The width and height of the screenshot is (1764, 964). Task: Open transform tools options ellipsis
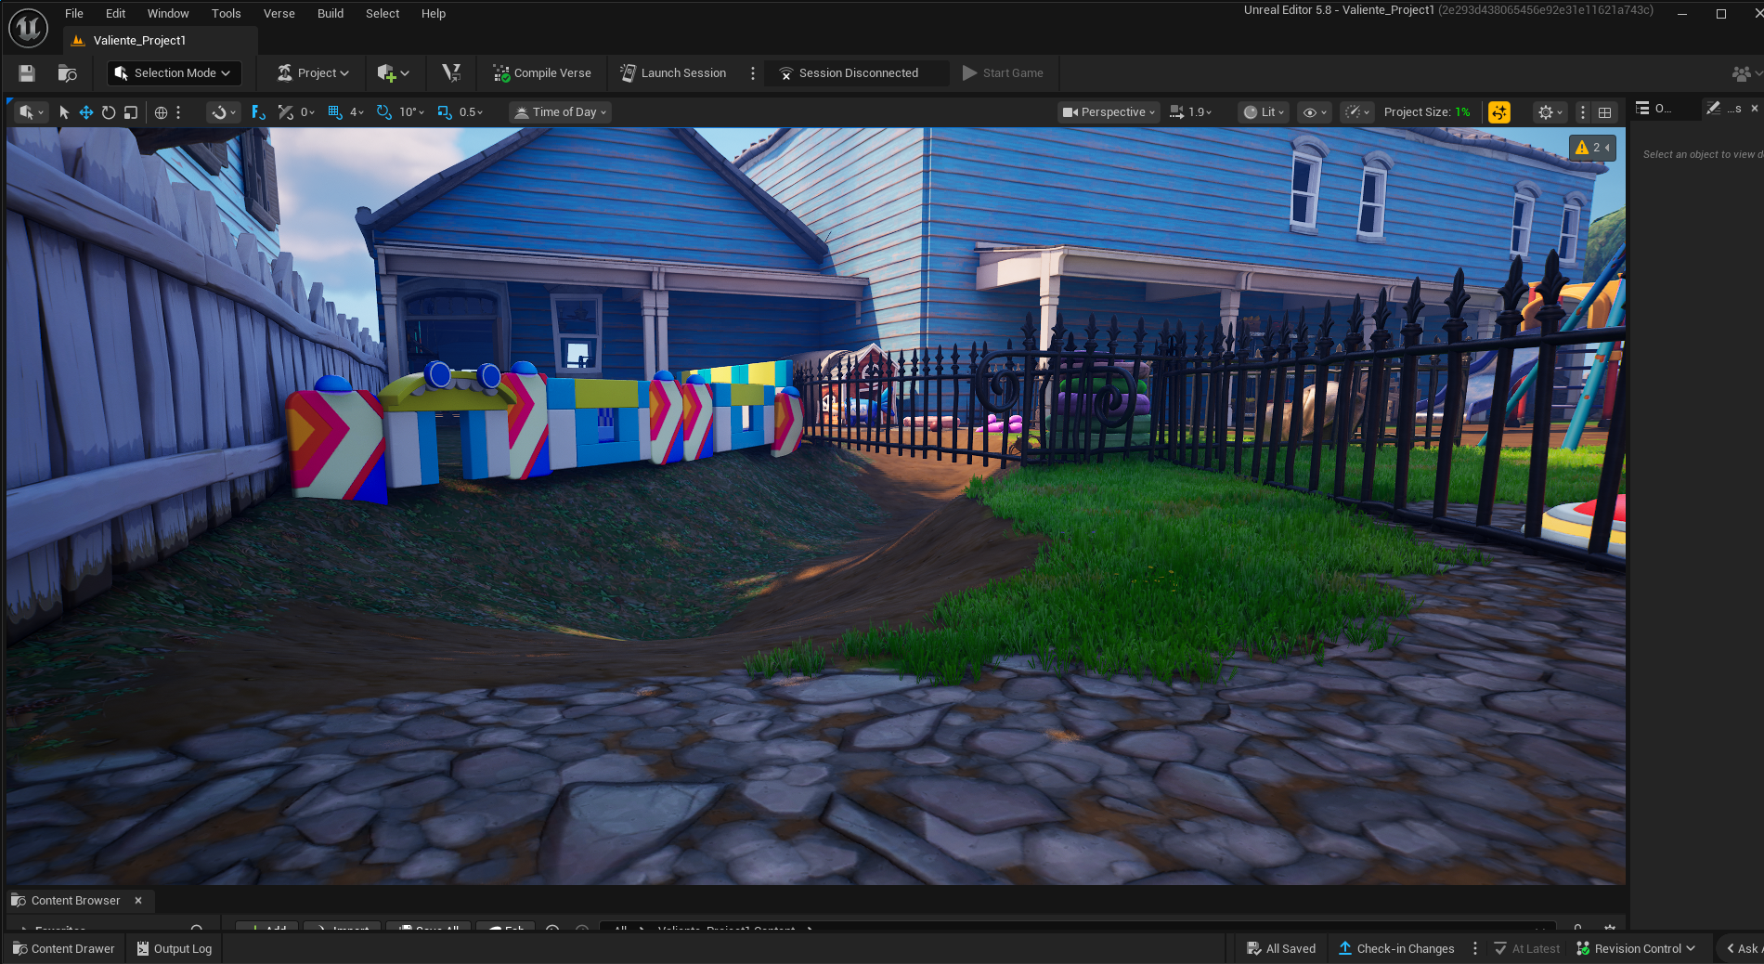(x=178, y=112)
